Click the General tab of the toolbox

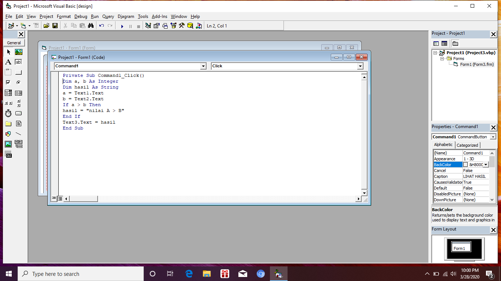(x=14, y=43)
